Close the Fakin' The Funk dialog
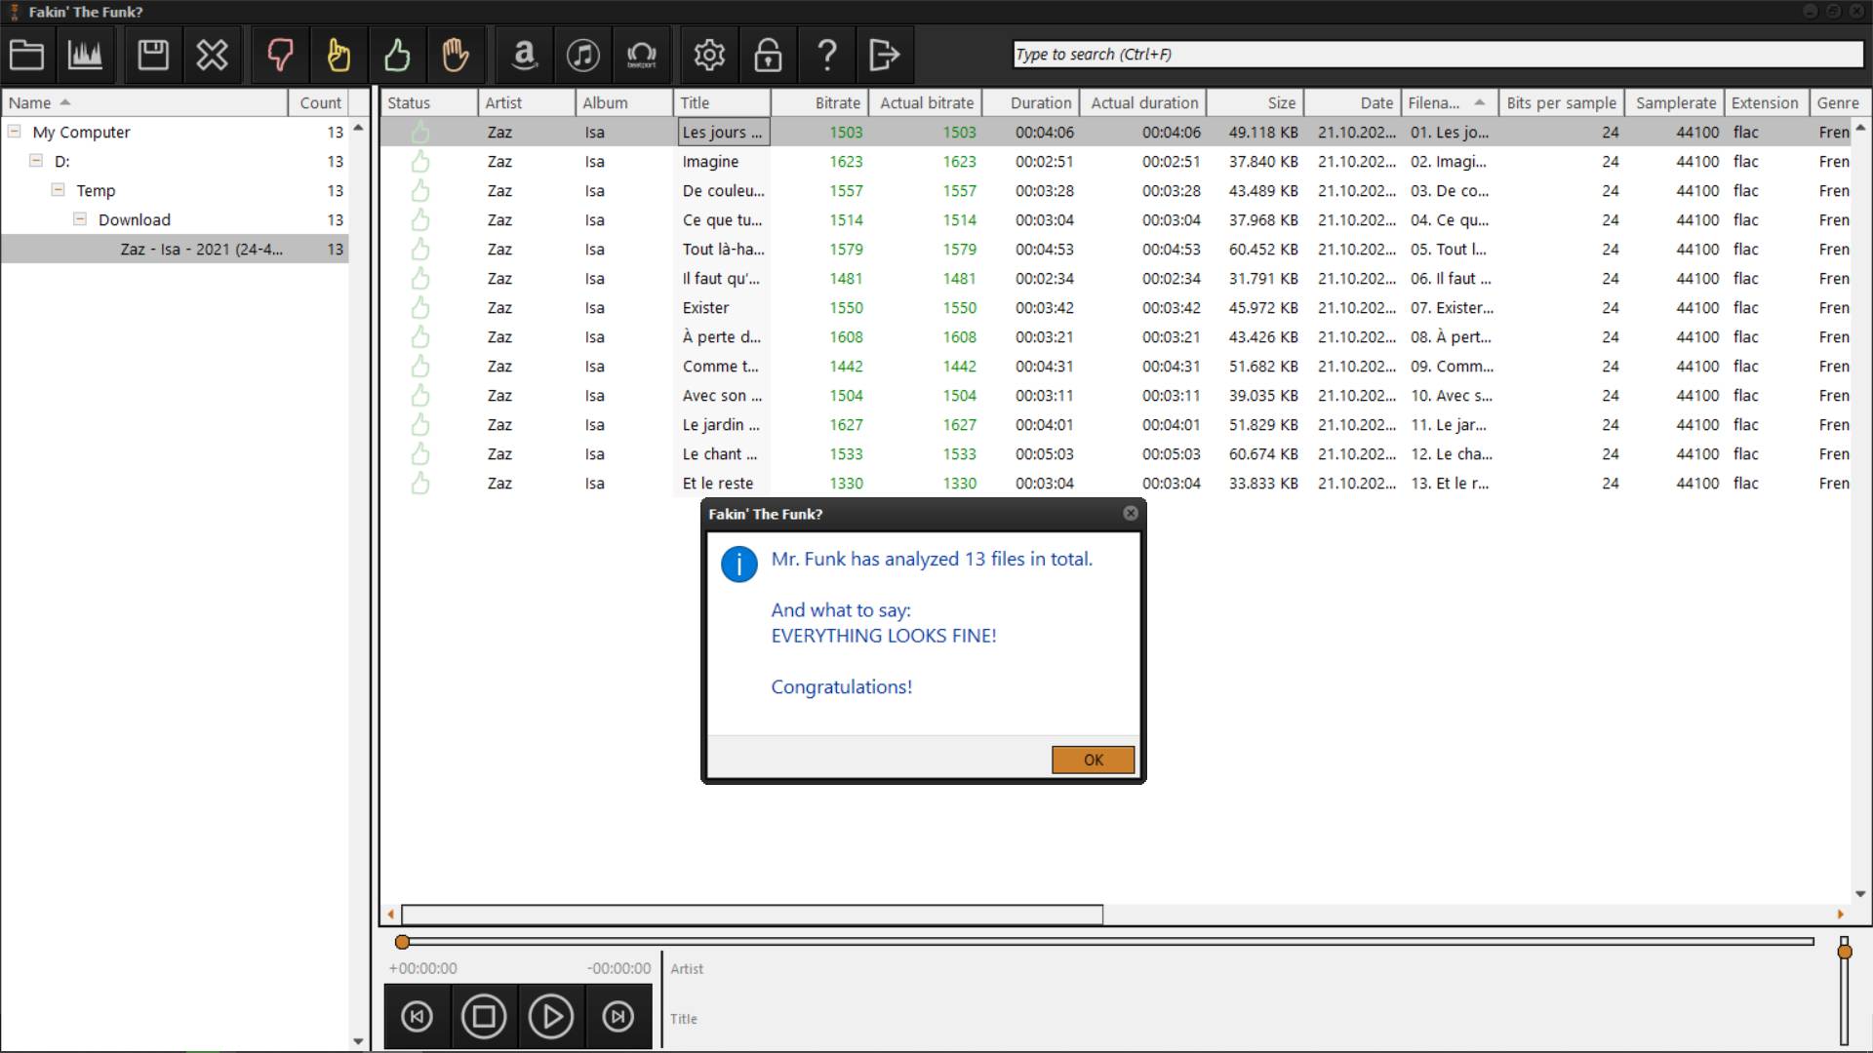The image size is (1873, 1053). 1131,513
